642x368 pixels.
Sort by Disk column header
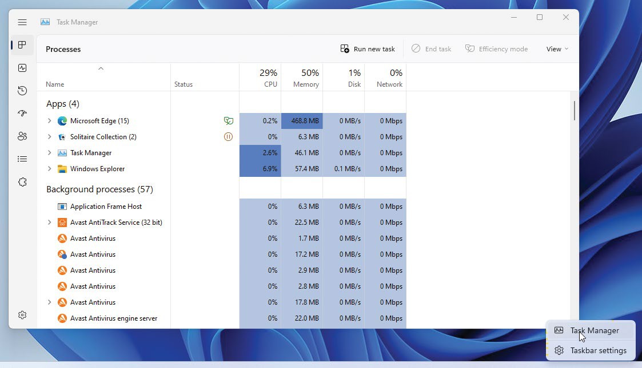[344, 78]
